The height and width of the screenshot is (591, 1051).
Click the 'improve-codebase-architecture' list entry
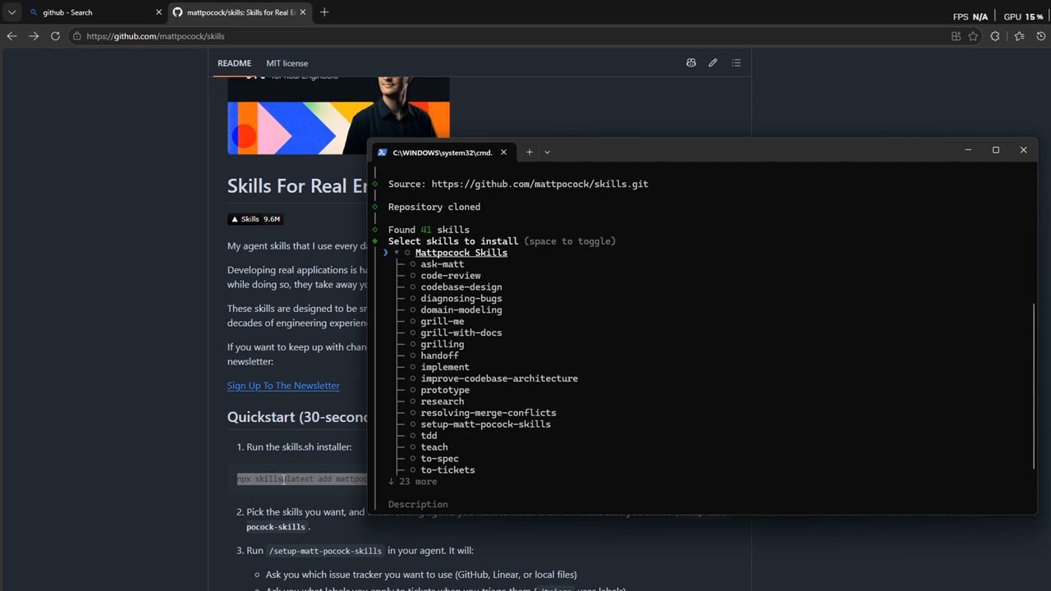[x=499, y=378]
